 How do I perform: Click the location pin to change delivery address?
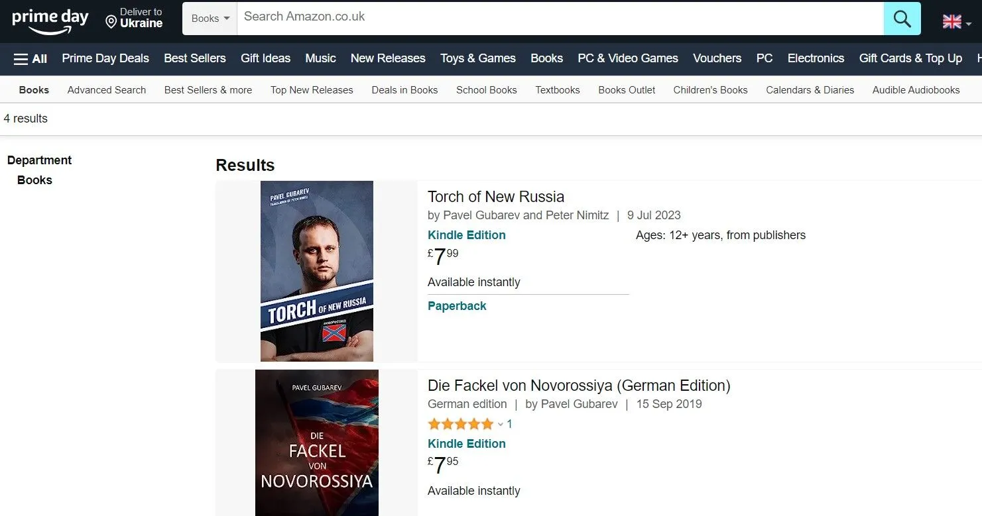110,21
